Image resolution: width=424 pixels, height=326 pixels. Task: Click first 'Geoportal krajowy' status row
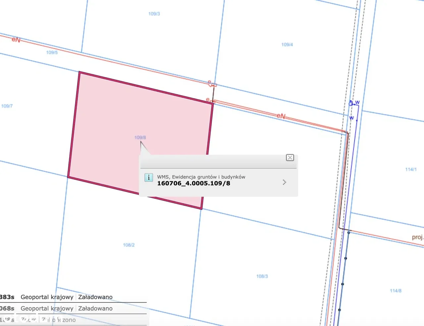click(x=47, y=297)
